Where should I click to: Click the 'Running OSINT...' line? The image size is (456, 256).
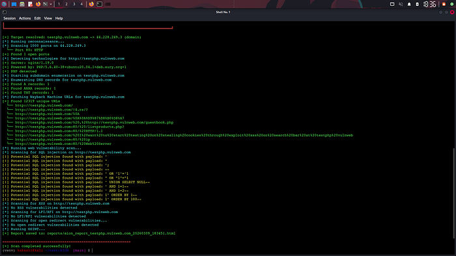(23, 229)
